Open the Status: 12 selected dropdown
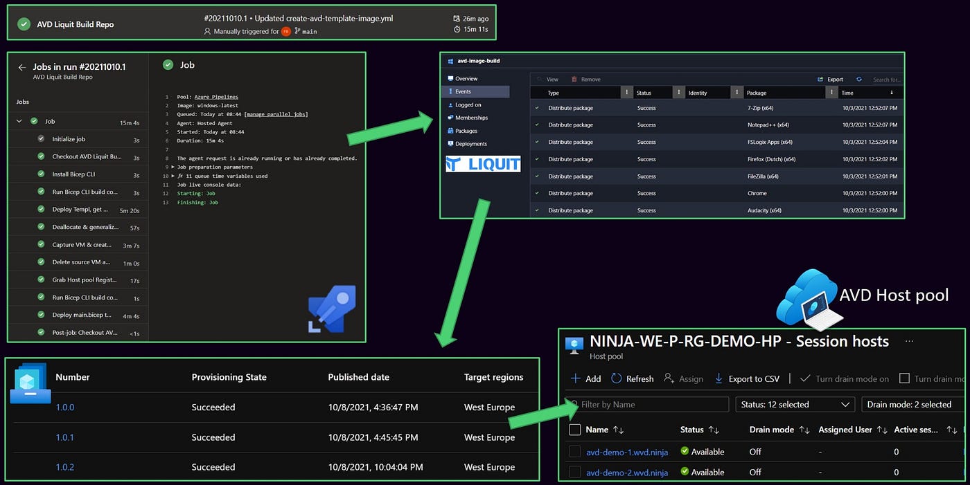The image size is (970, 485). (x=795, y=404)
